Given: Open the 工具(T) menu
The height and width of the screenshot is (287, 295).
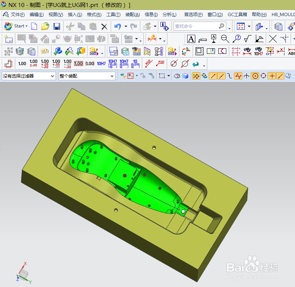Looking at the screenshot, I should (x=113, y=15).
